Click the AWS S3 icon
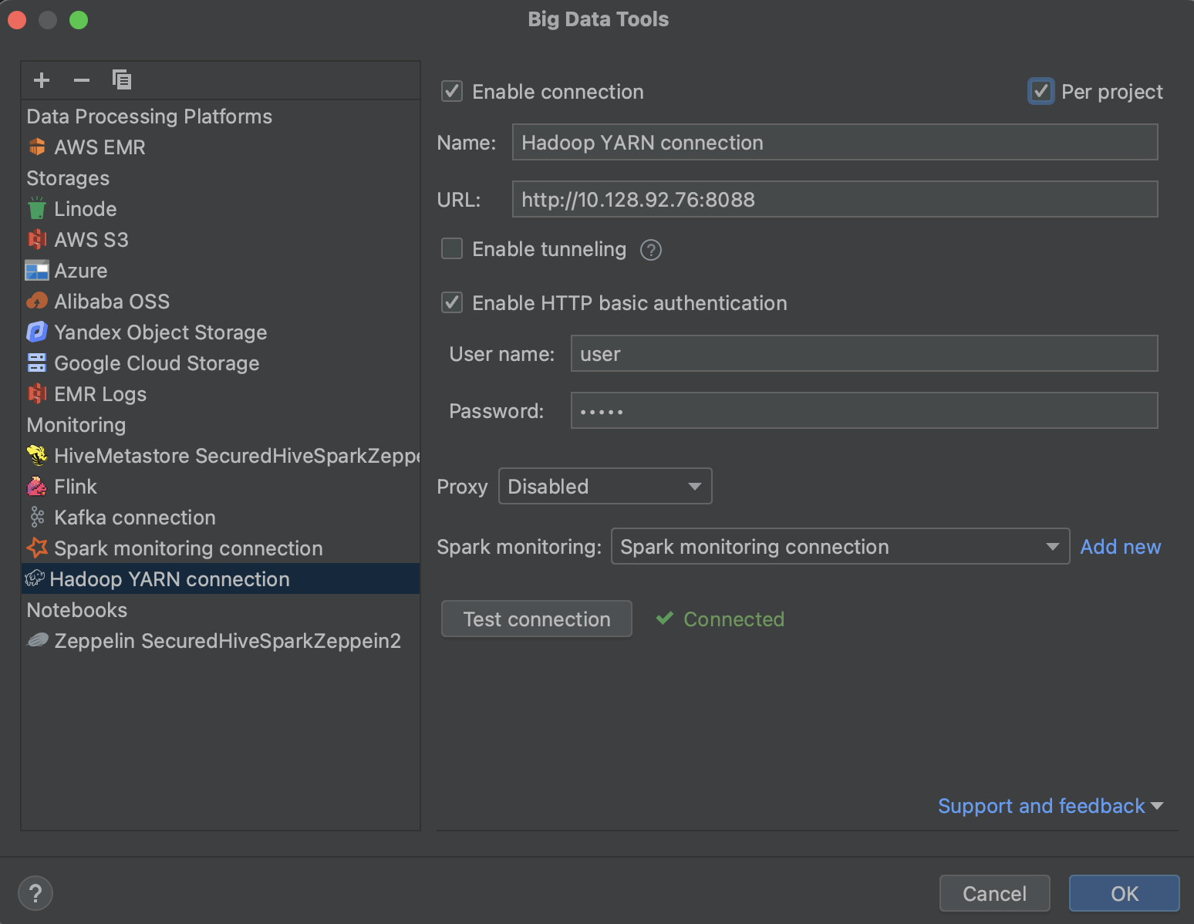The height and width of the screenshot is (924, 1194). [x=36, y=239]
